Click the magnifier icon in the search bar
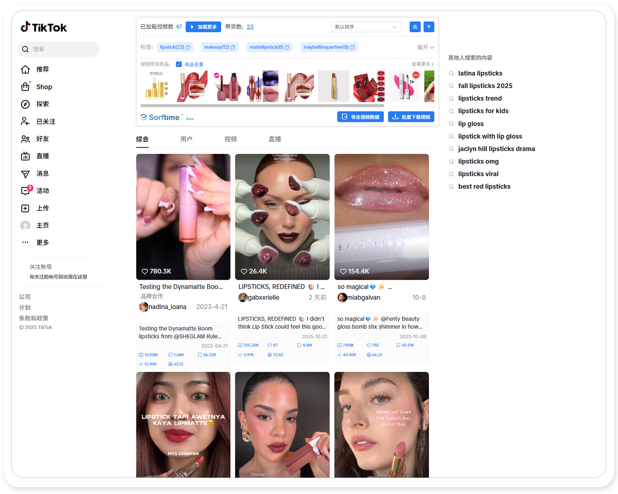The height and width of the screenshot is (494, 618). coord(25,49)
